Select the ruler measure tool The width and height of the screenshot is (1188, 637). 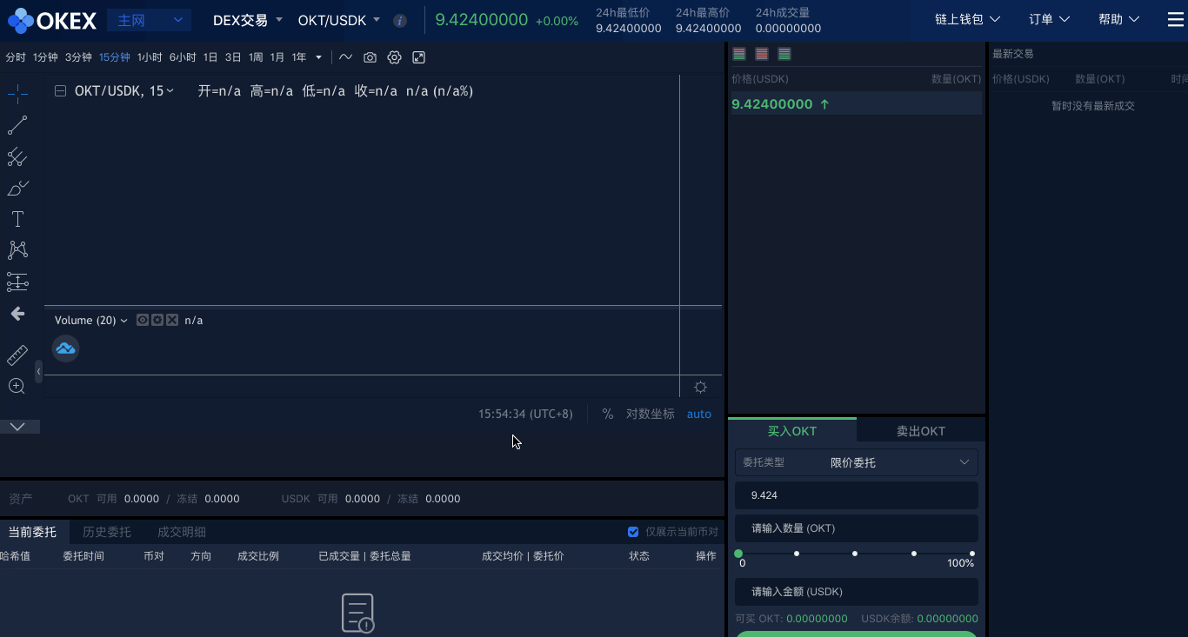point(17,355)
